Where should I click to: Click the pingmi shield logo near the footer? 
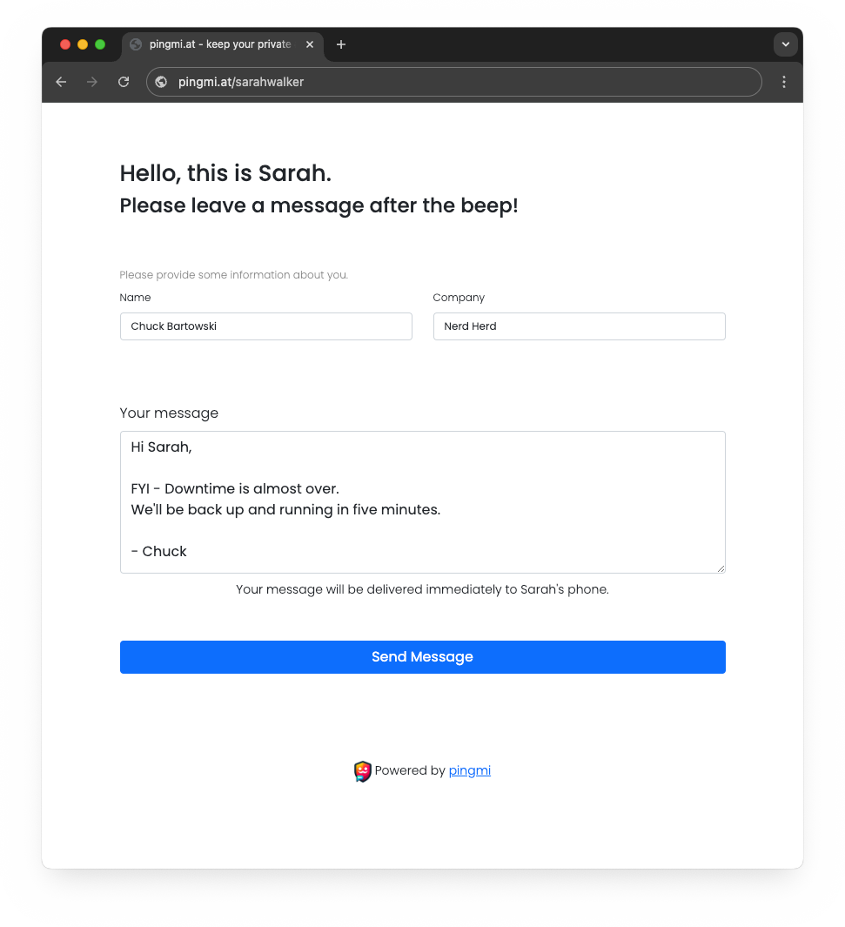coord(362,770)
